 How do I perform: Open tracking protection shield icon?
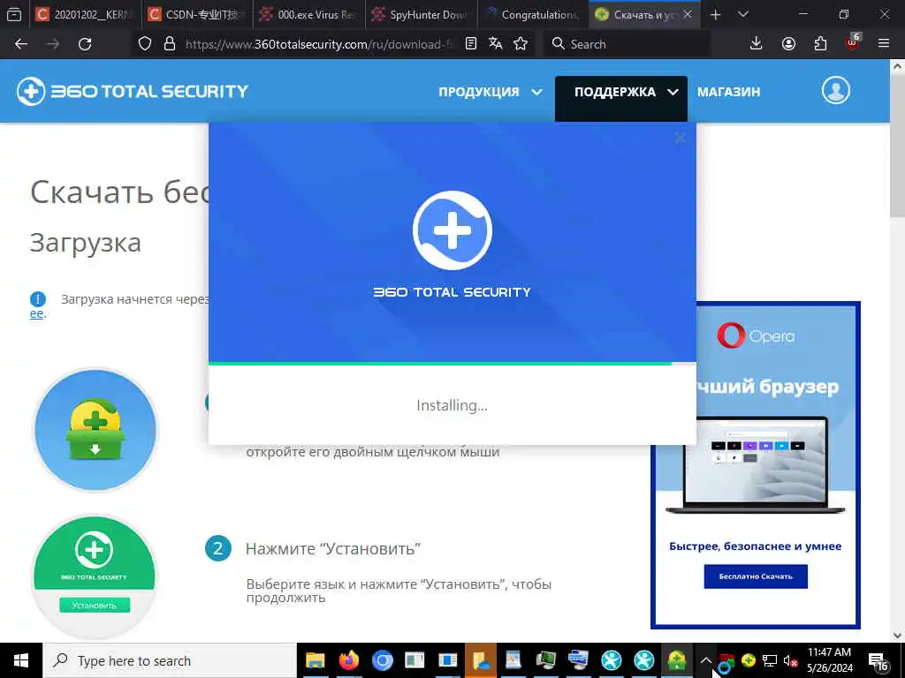(x=145, y=44)
